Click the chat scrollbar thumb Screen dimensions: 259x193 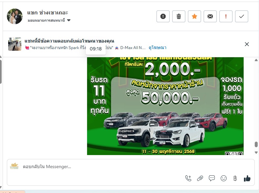tap(256, 144)
